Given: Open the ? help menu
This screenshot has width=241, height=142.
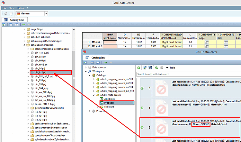Looking at the screenshot, I should click(27, 8).
